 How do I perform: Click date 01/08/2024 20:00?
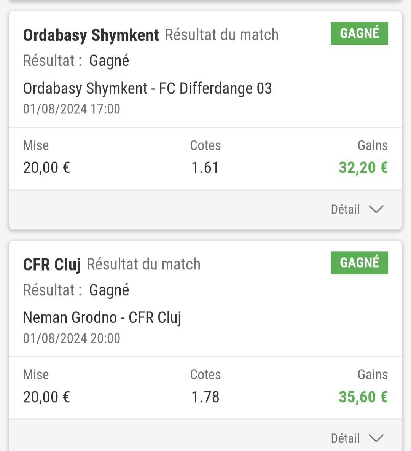(72, 338)
